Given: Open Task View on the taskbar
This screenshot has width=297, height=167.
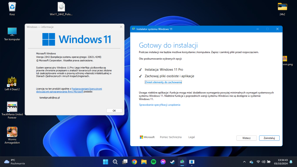Looking at the screenshot, I should (x=125, y=162).
